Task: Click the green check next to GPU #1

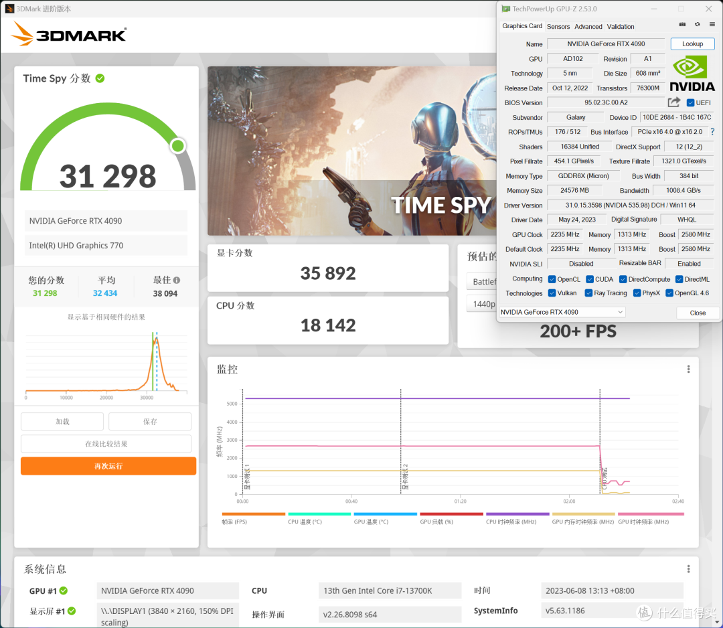Action: pos(64,591)
